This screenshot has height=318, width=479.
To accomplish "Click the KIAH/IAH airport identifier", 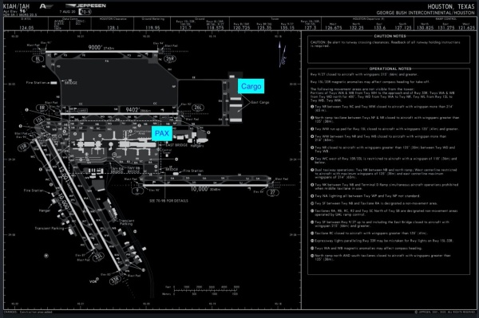I will [x=16, y=6].
